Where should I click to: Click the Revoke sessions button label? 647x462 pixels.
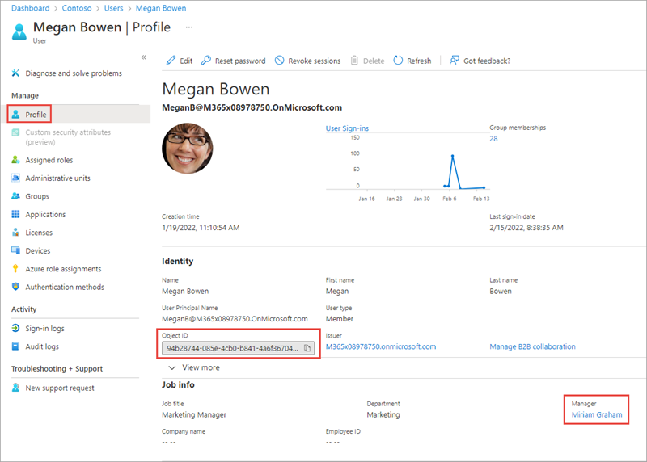(315, 61)
